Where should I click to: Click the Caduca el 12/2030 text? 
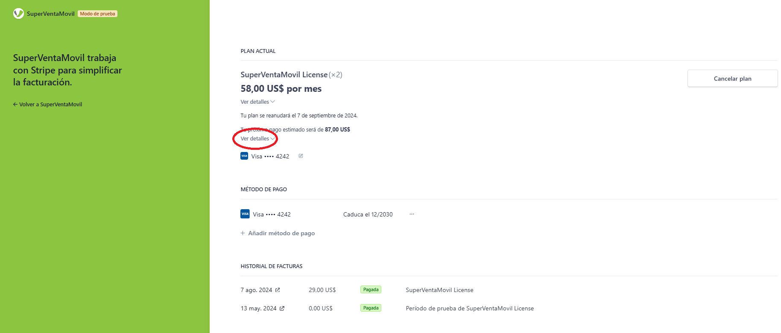coord(368,214)
